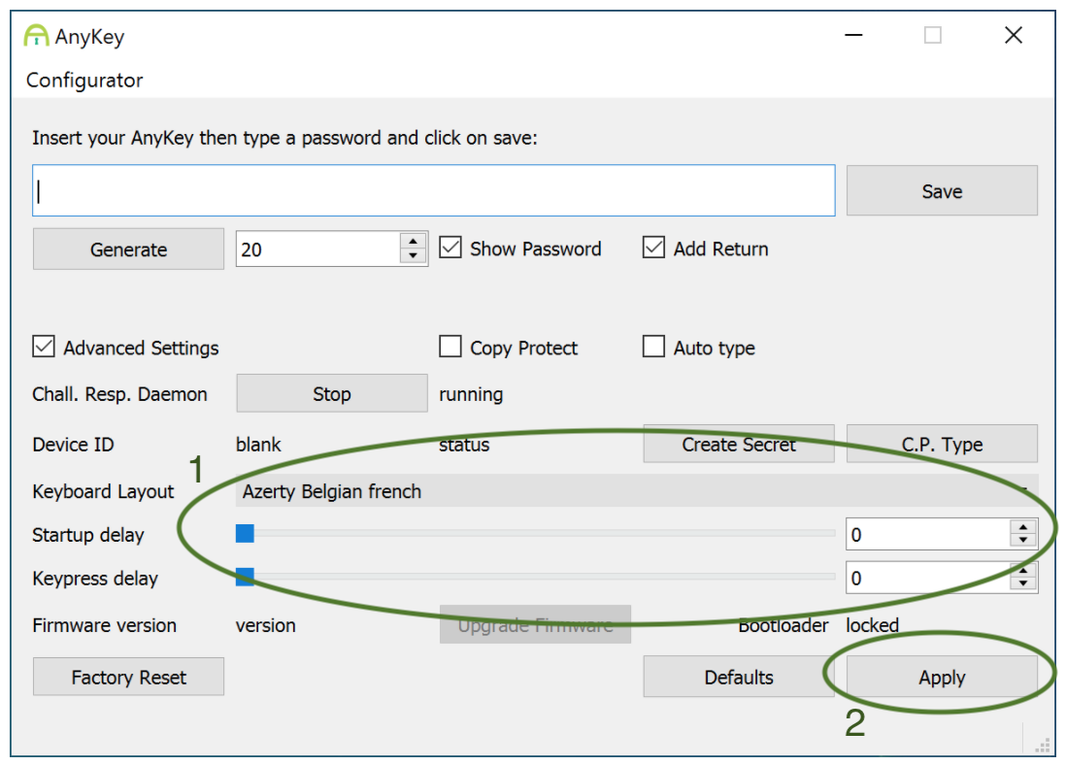Click the Save button

point(942,191)
